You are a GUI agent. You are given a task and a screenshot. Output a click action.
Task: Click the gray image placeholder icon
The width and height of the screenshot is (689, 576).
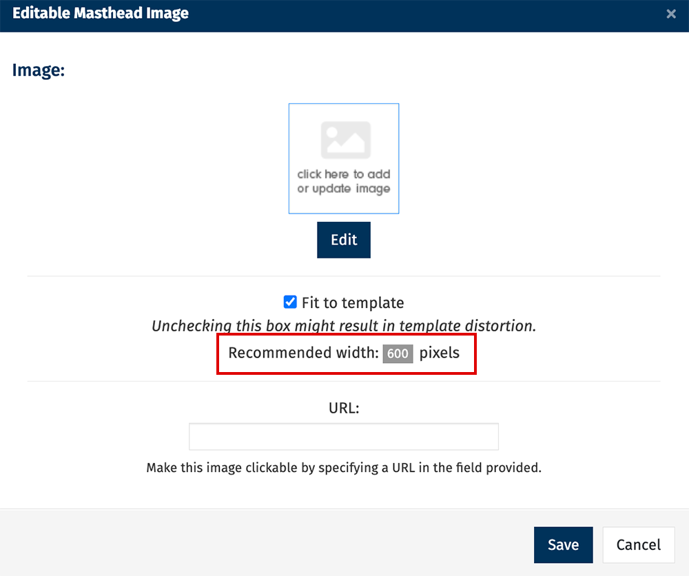(x=346, y=140)
